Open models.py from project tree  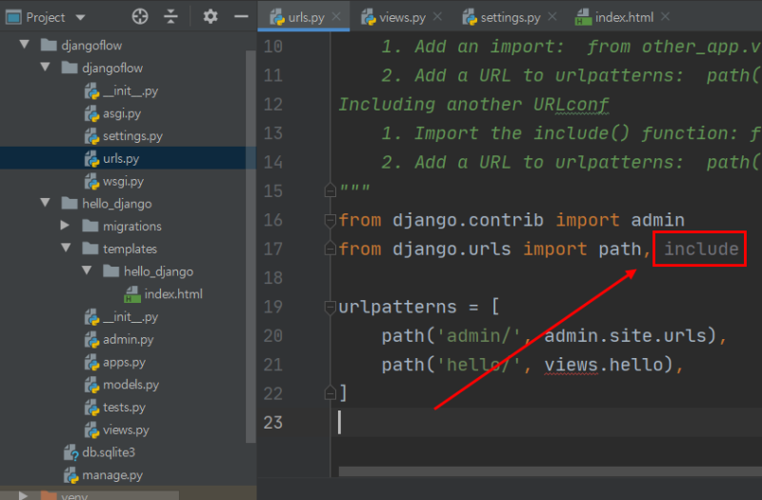click(130, 385)
